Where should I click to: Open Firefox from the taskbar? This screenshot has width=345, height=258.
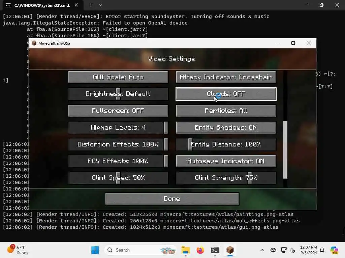click(x=200, y=250)
